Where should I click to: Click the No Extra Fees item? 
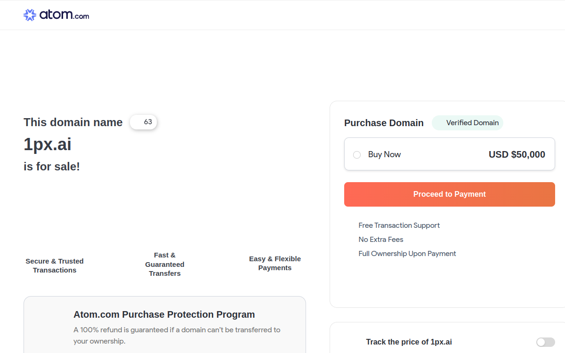(381, 240)
